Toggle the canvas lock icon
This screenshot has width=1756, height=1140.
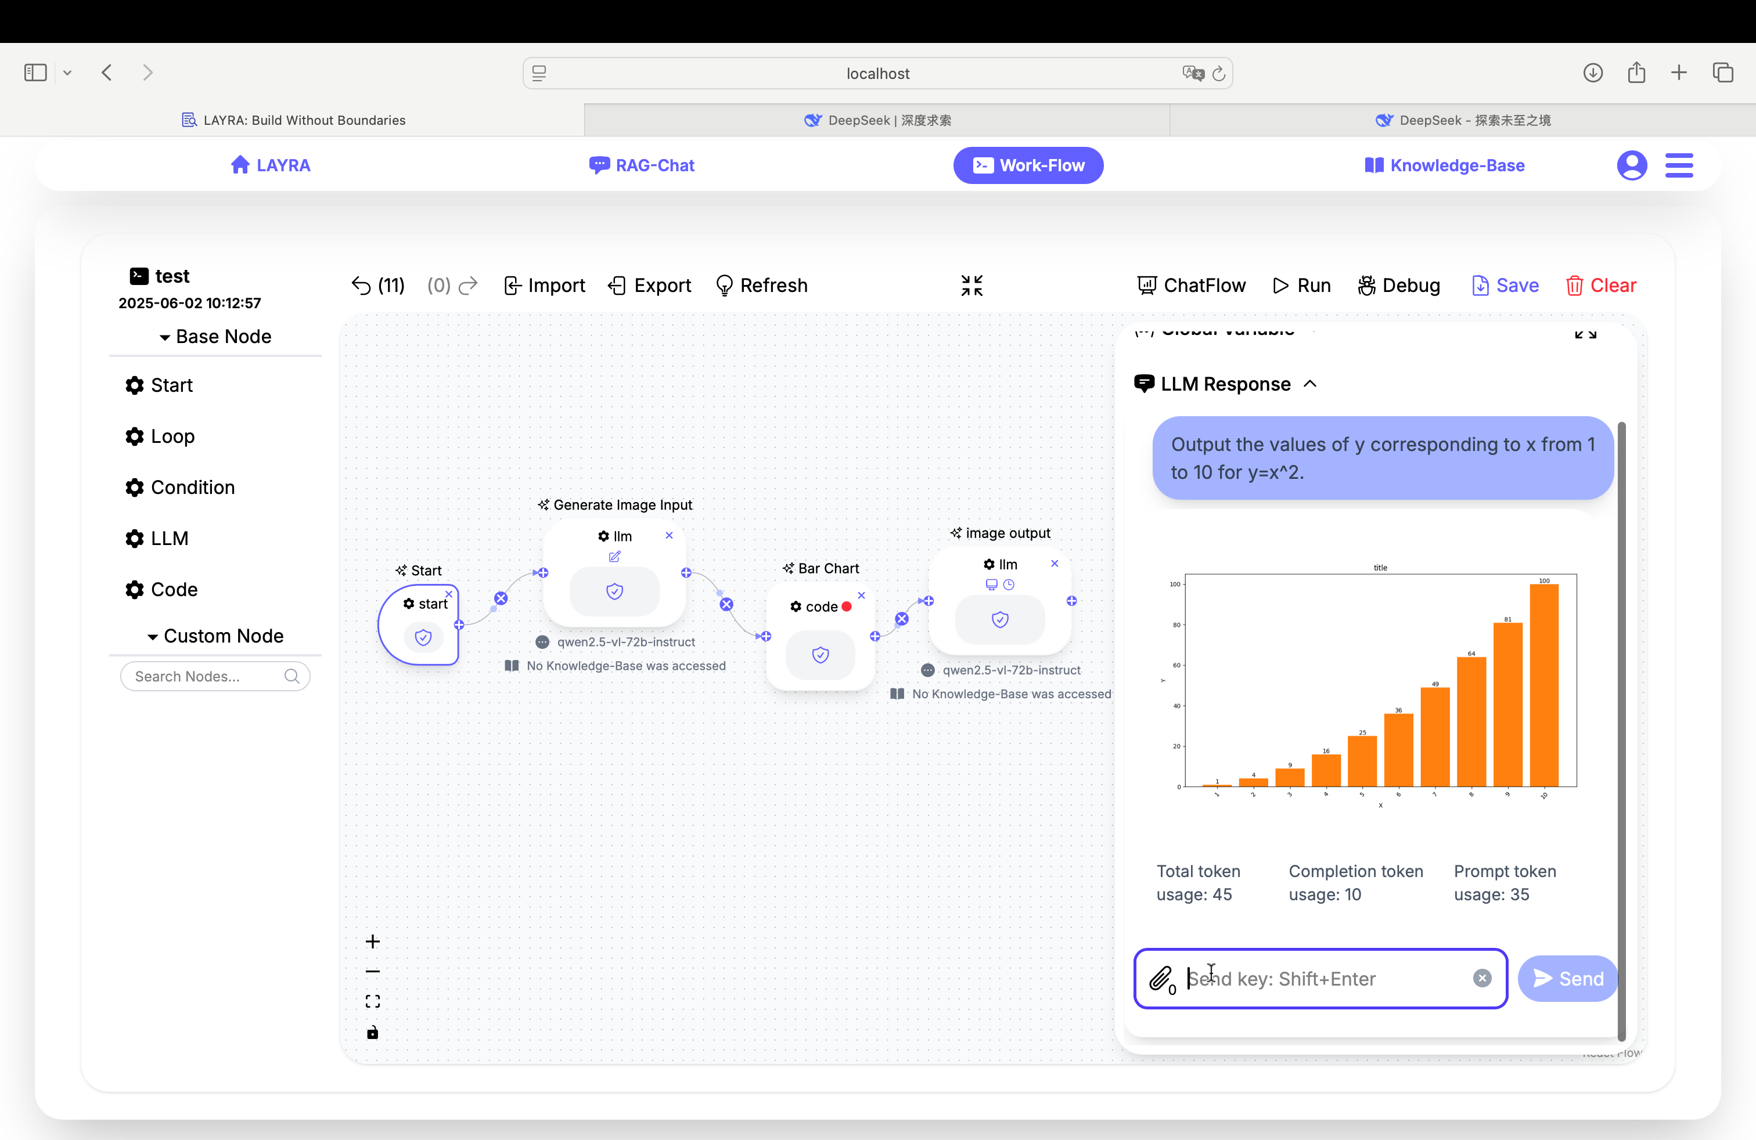coord(373,1033)
